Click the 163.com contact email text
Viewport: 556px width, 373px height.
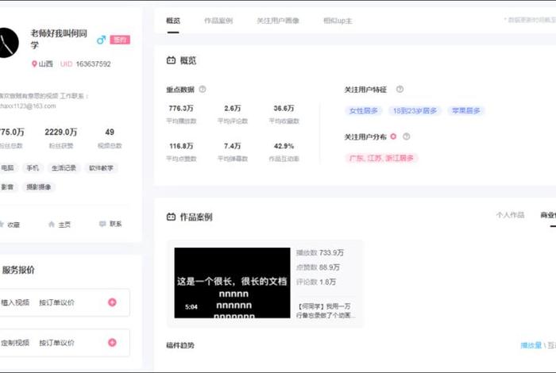point(28,106)
